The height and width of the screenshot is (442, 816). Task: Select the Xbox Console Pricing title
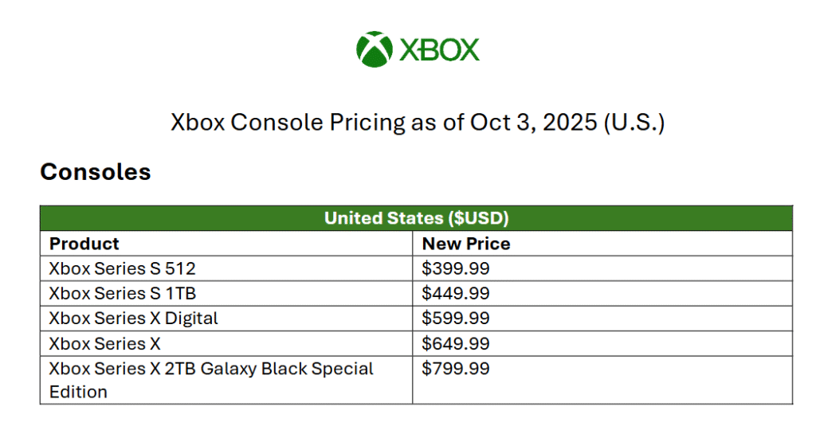(418, 123)
